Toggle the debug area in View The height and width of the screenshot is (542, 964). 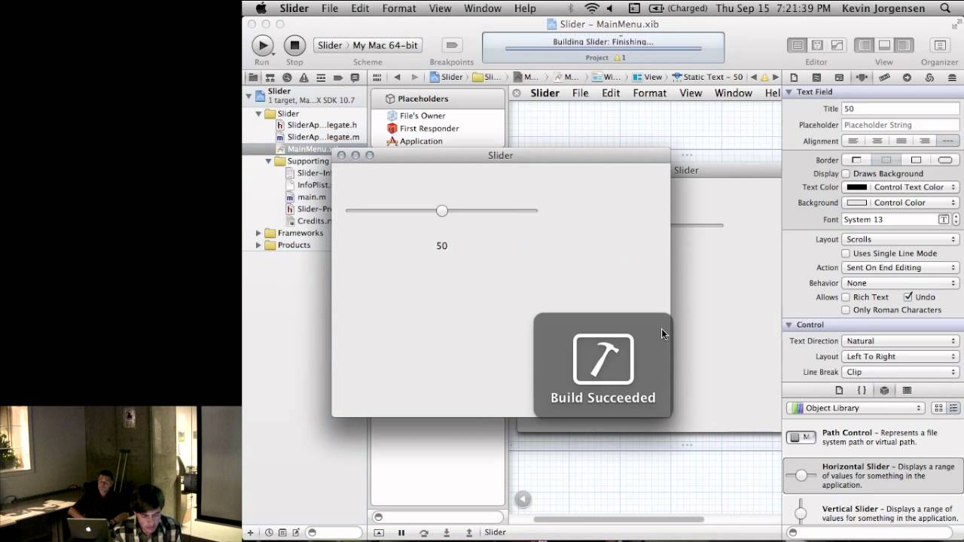(884, 45)
